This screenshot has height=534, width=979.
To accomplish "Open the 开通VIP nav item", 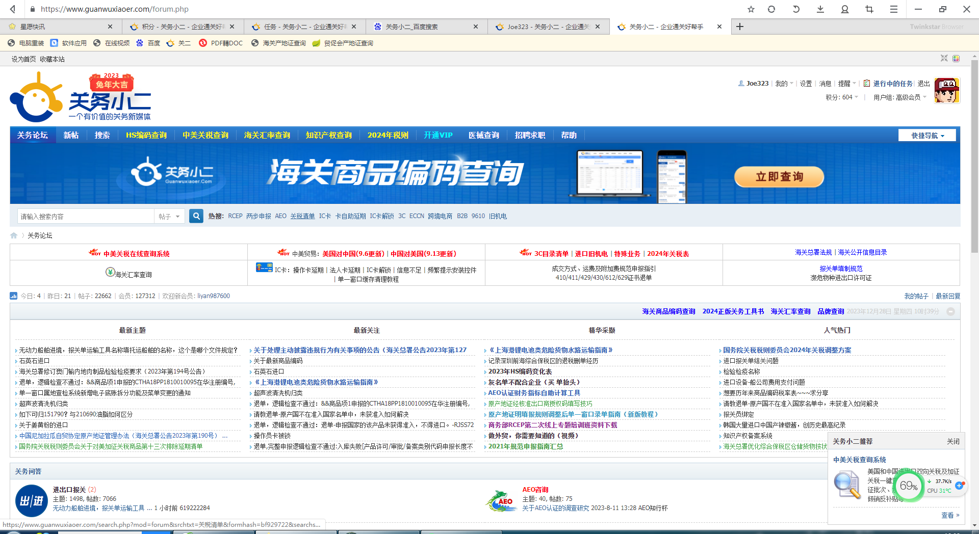I will click(438, 135).
